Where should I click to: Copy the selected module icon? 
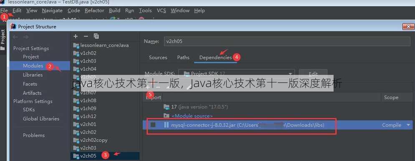click(x=96, y=36)
